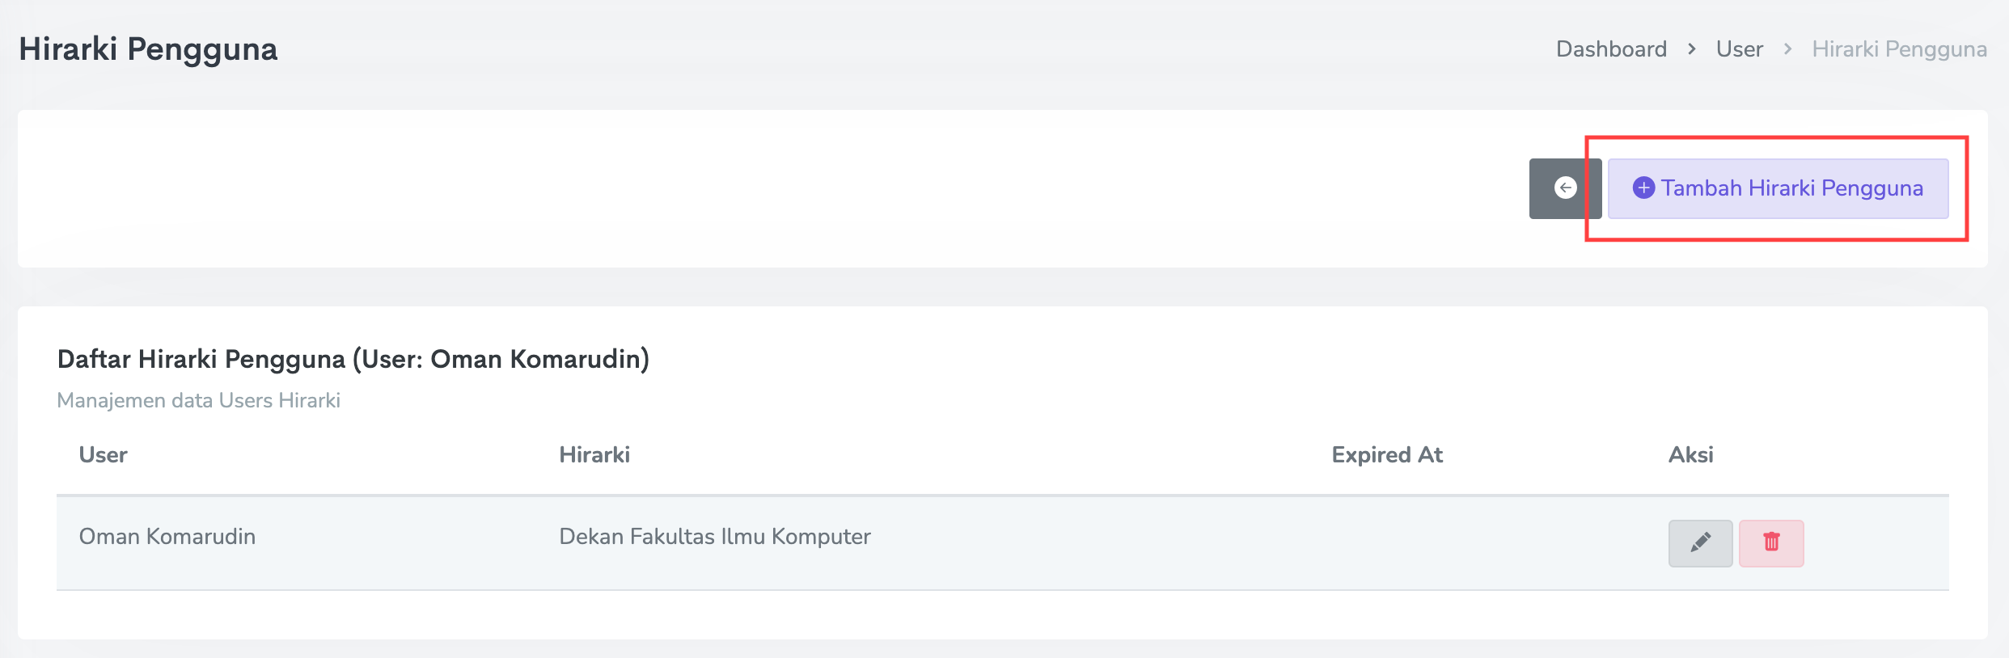Click the chevron after Dashboard in the breadcrumb
2009x658 pixels.
(1691, 49)
